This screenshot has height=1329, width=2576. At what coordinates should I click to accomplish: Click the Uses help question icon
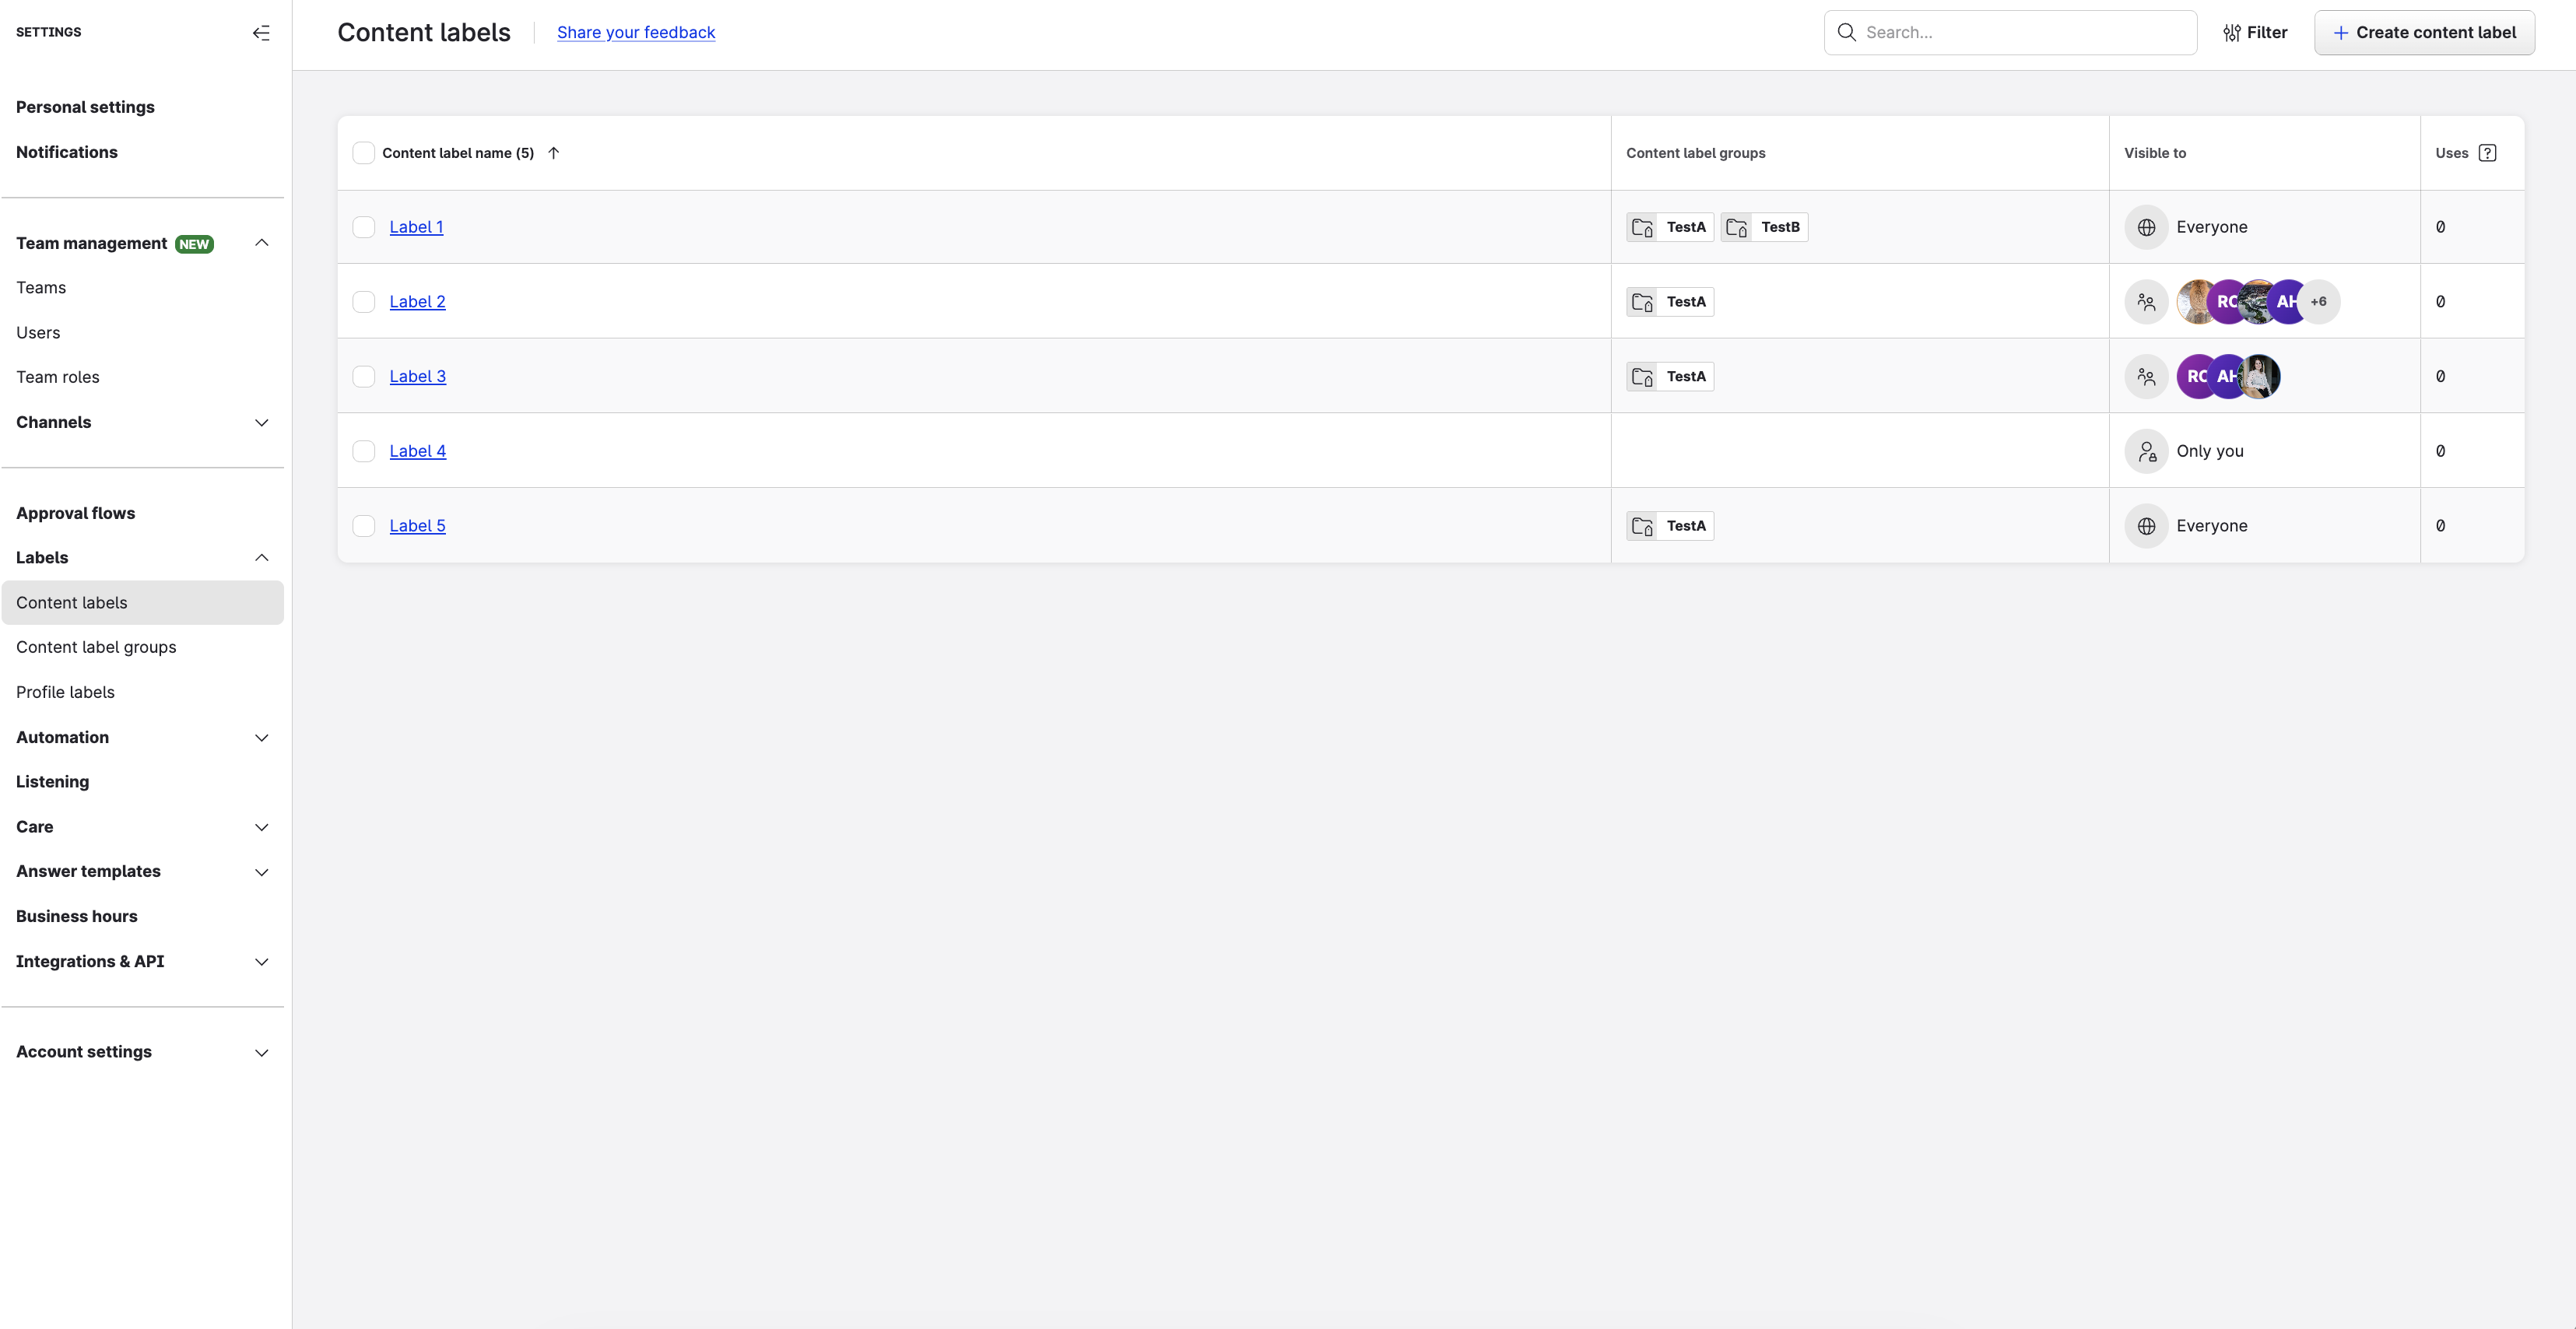coord(2487,153)
